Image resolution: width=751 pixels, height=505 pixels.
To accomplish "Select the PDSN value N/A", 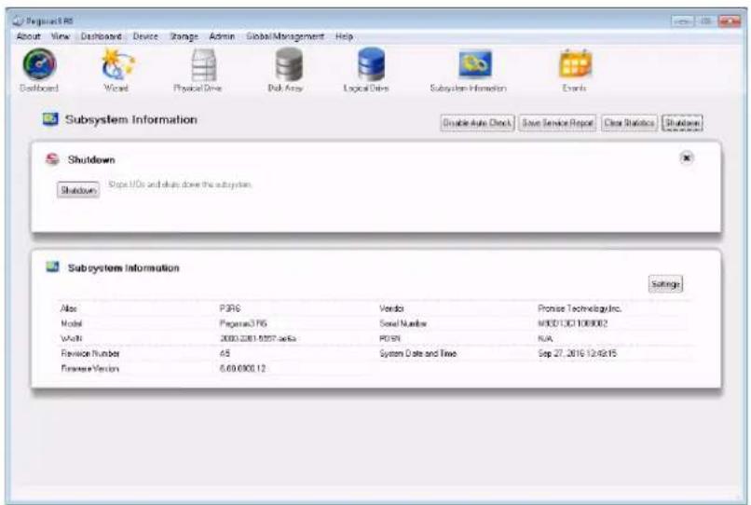I will coord(545,339).
